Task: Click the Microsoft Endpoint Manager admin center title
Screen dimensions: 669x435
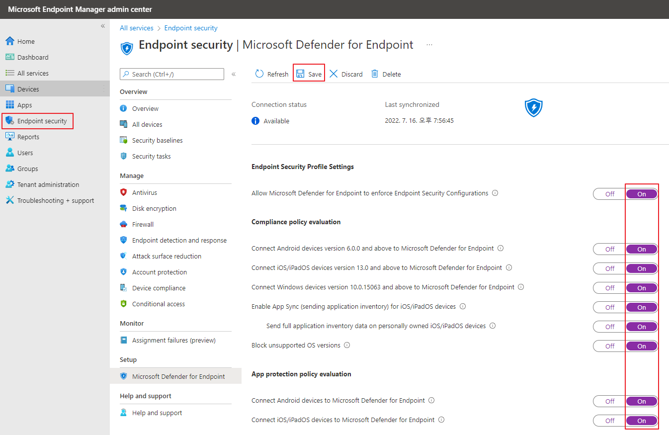Action: pyautogui.click(x=80, y=9)
